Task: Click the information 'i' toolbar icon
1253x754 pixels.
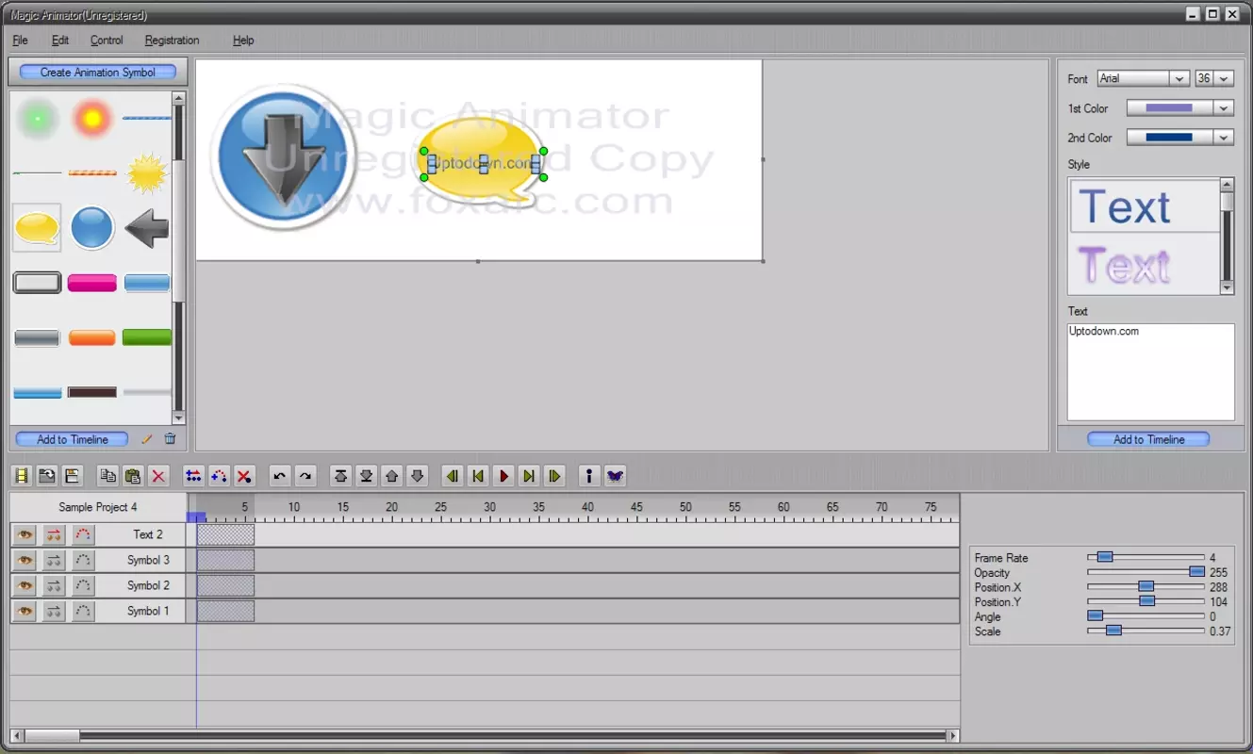Action: click(x=589, y=476)
